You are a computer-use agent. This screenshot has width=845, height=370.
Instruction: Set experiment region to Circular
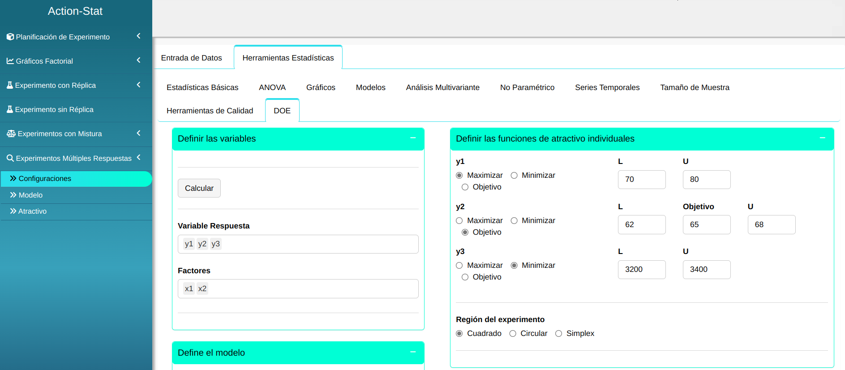coord(513,334)
